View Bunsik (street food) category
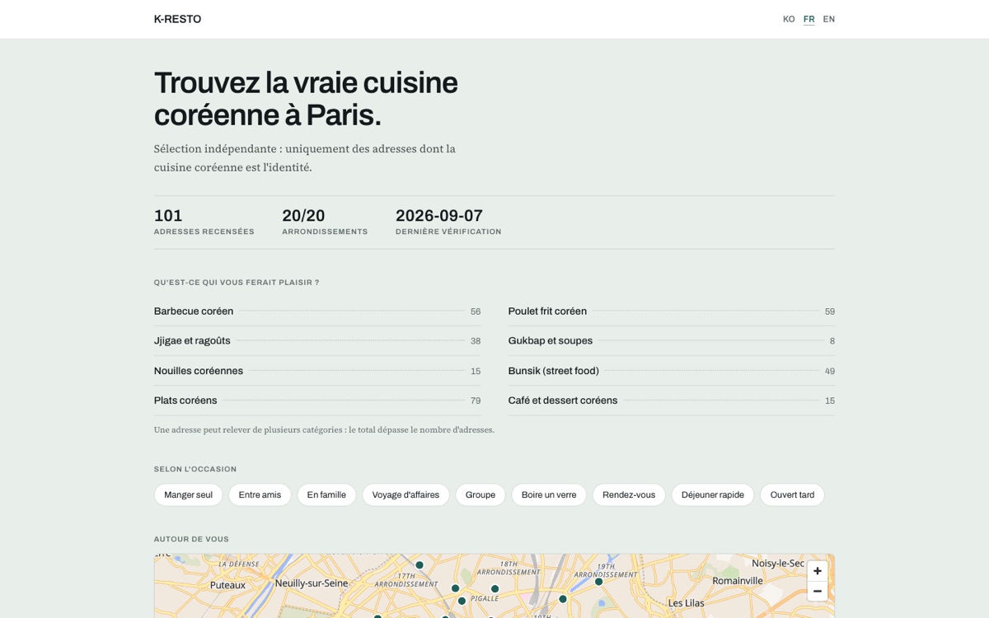 (672, 371)
